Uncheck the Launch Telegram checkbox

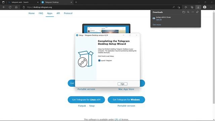tap(99, 61)
